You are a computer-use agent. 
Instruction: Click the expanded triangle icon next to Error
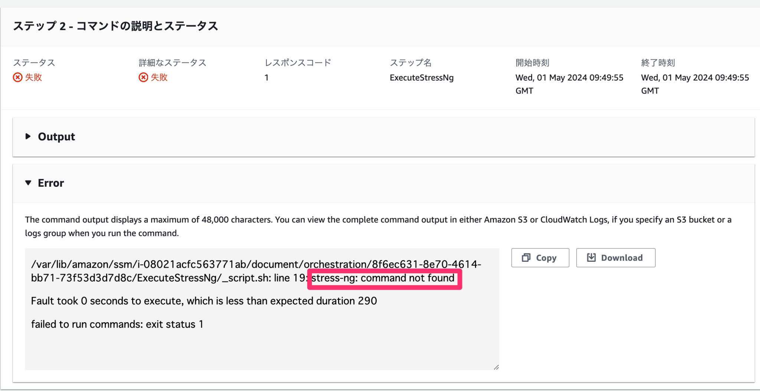(x=28, y=183)
